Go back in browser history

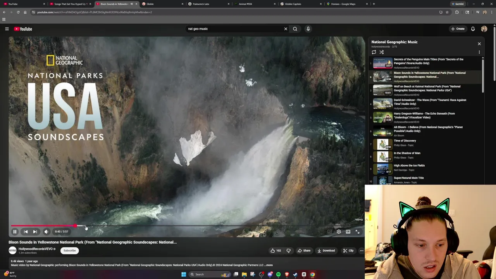(x=4, y=12)
